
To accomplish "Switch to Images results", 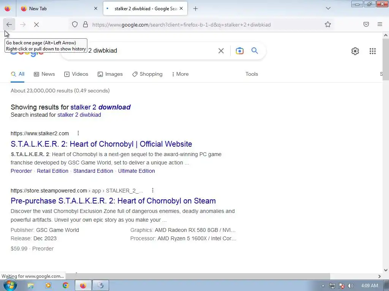I will (110, 74).
